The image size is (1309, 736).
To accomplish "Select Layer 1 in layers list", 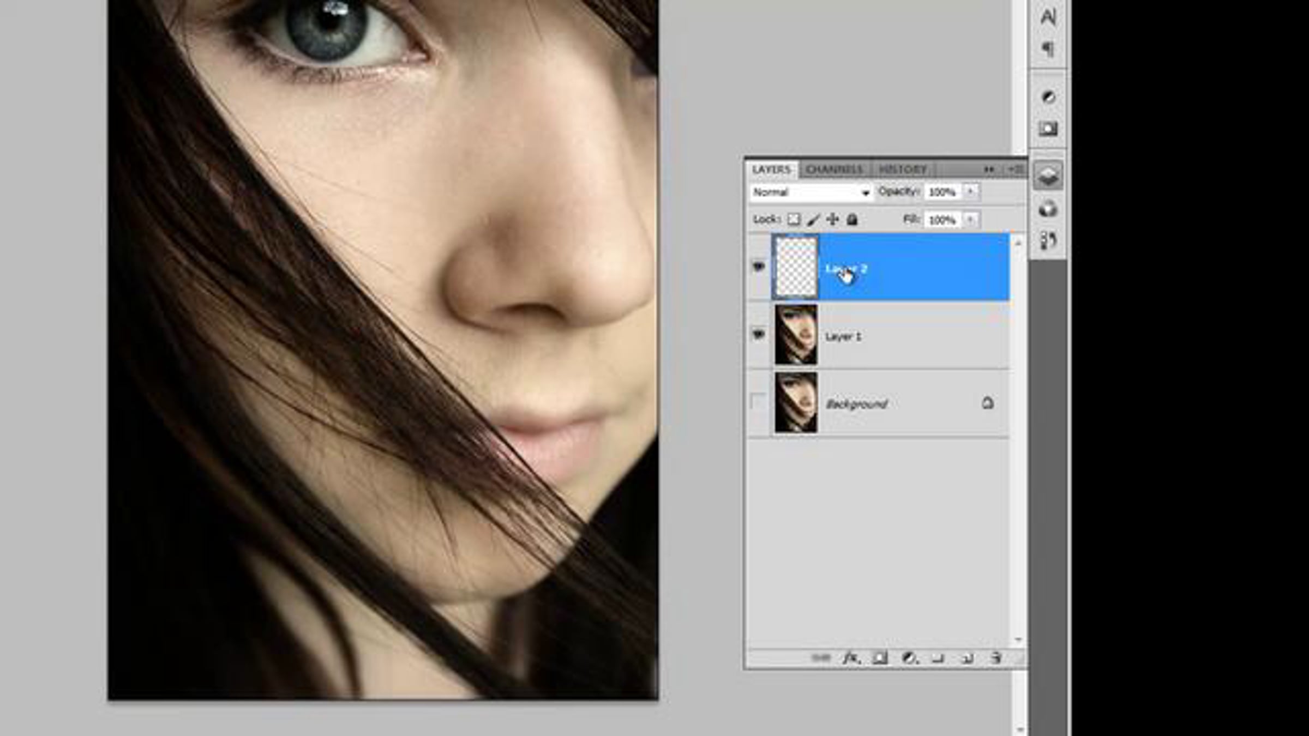I will [x=911, y=336].
